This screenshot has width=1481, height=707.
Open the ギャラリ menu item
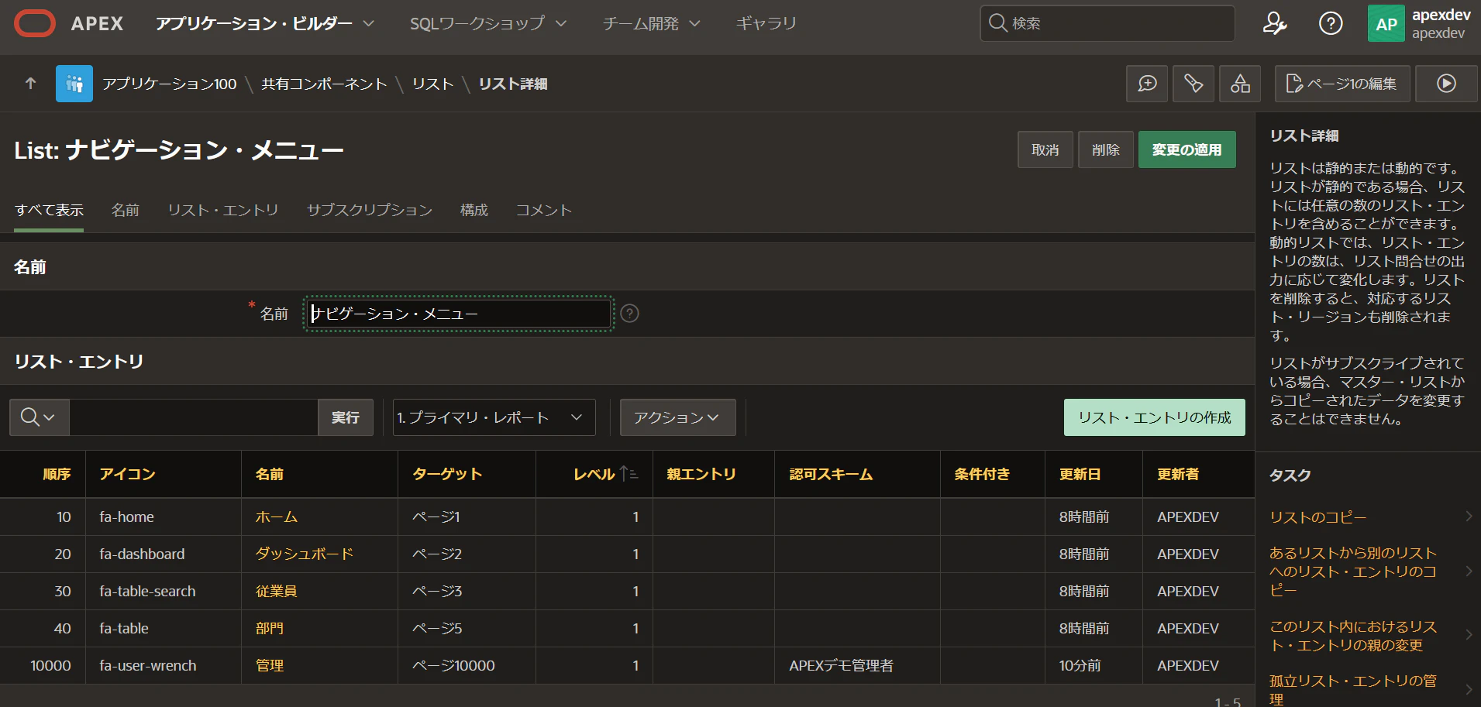click(x=766, y=23)
